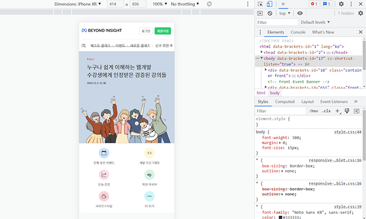The image size is (366, 219).
Task: Click the live expression eye icon
Action: pyautogui.click(x=300, y=13)
